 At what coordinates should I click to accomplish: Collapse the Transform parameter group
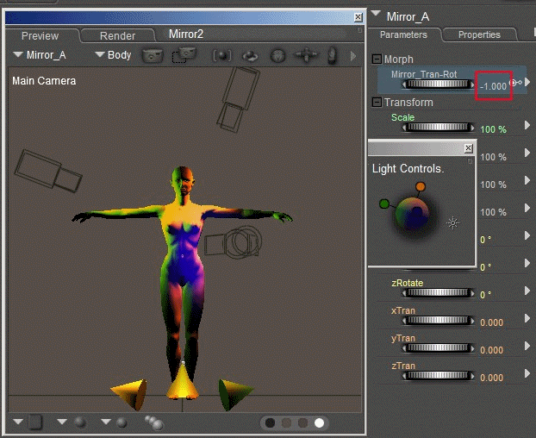377,103
